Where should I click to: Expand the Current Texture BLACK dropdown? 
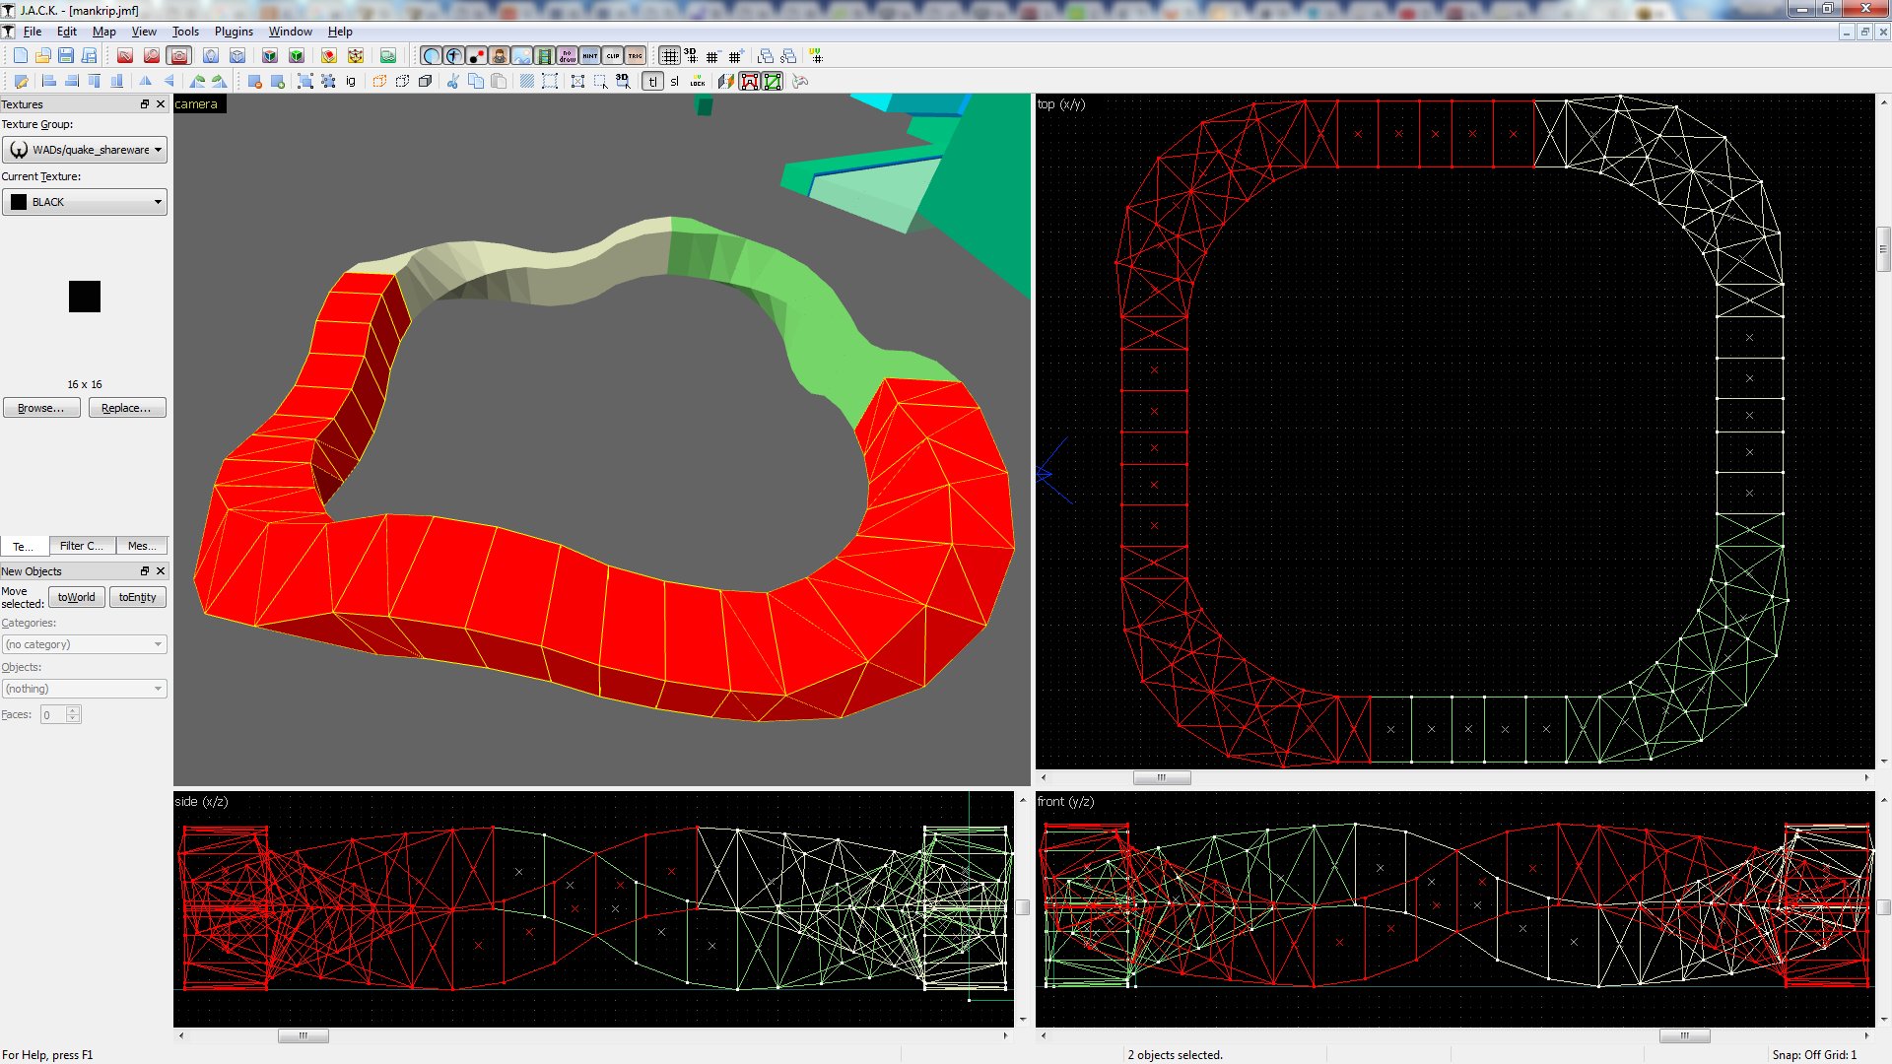point(85,202)
